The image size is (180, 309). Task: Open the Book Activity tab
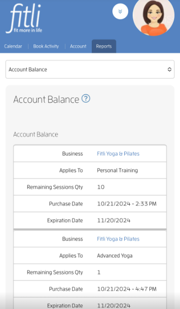[46, 46]
